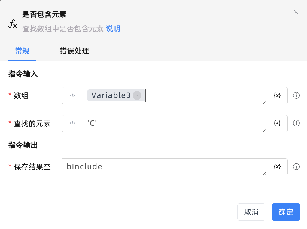Open variable picker for 保存结果至 field

click(x=277, y=167)
